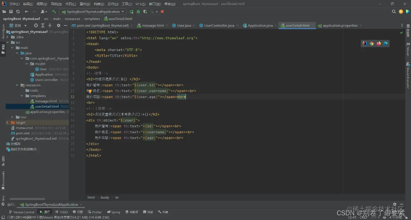Open in Chrome browser preview icon

pyautogui.click(x=372, y=43)
